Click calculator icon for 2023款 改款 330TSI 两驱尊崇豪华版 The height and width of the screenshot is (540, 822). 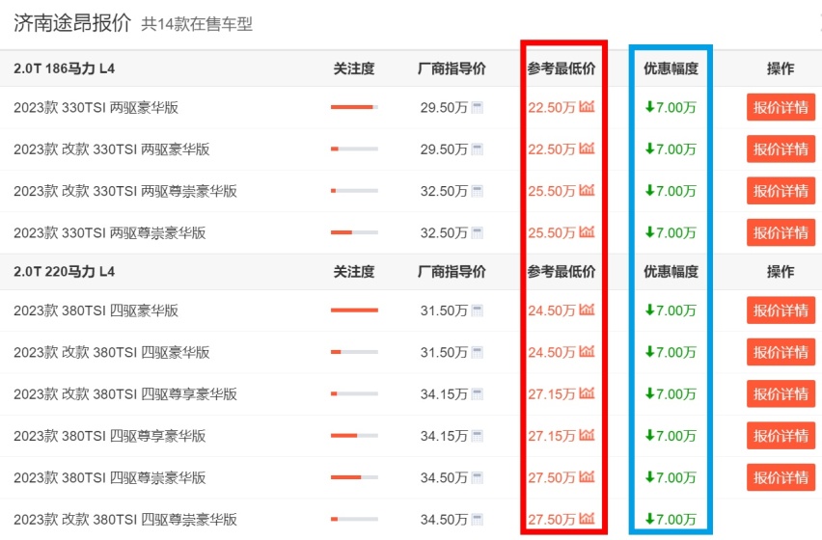pyautogui.click(x=477, y=191)
